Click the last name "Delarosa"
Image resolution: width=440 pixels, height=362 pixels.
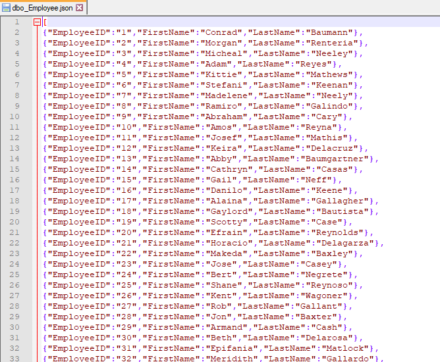pos(327,338)
